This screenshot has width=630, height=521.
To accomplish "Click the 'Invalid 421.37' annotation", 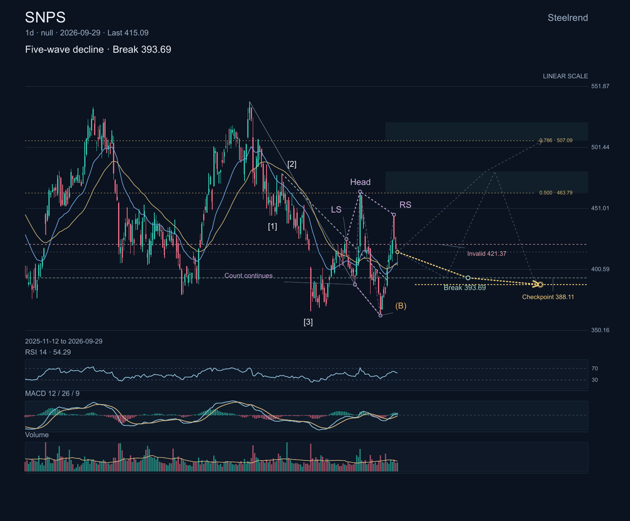I will tap(487, 253).
